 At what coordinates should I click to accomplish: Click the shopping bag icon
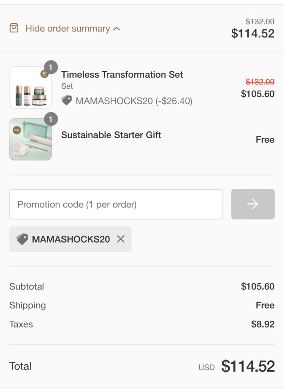14,28
